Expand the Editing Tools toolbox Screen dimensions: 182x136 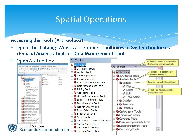[72, 89]
